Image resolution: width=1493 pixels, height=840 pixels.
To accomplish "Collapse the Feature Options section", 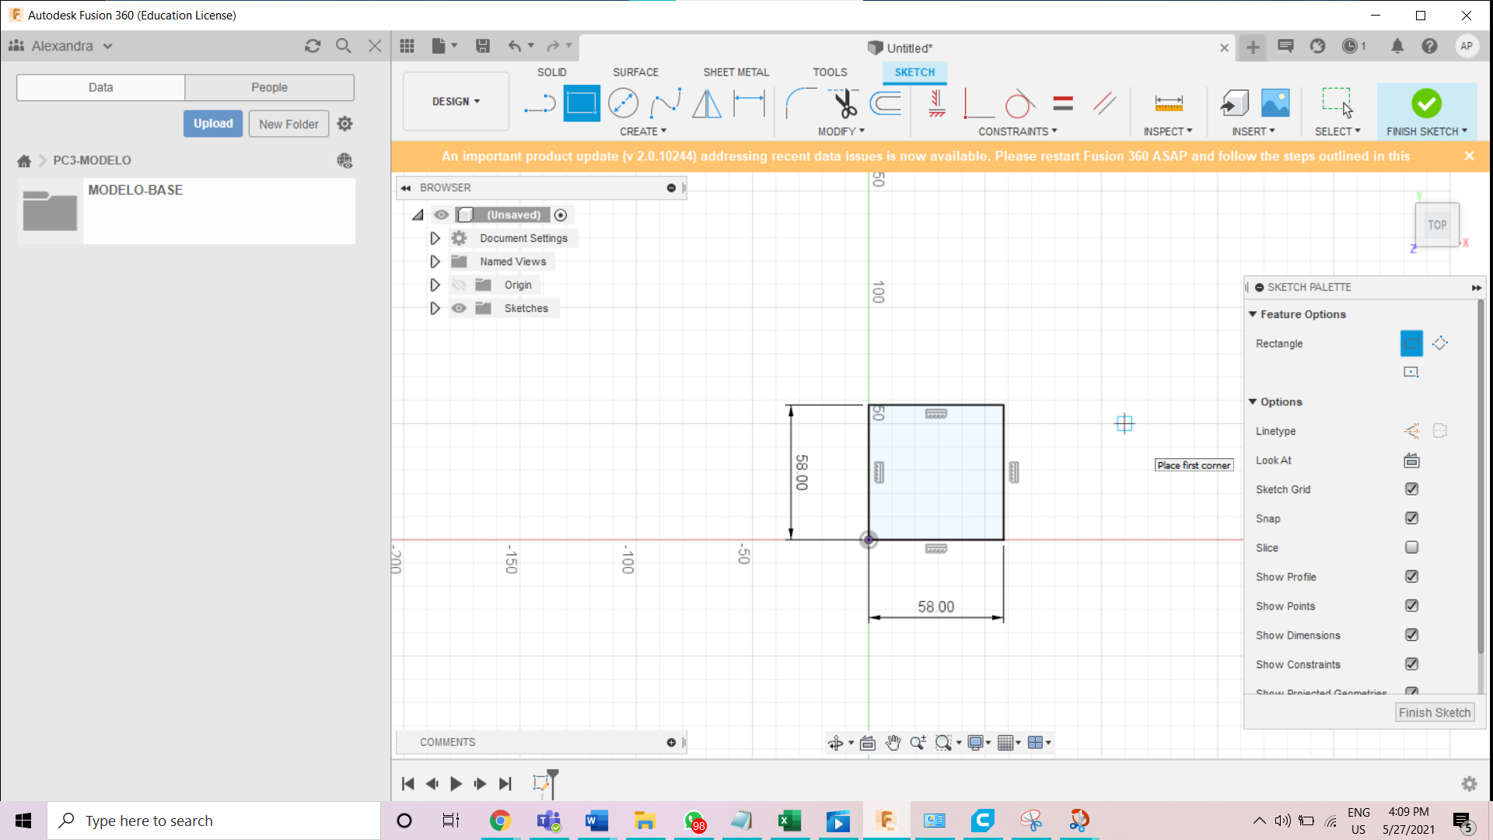I will tap(1253, 314).
